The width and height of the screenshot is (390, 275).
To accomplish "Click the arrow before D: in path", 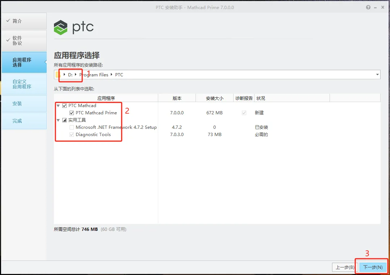I will pyautogui.click(x=64, y=74).
